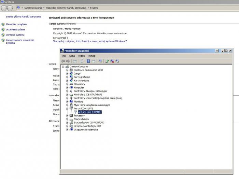The height and width of the screenshot is (179, 239).
Task: Open the Widok menu
Action: [x=81, y=56]
